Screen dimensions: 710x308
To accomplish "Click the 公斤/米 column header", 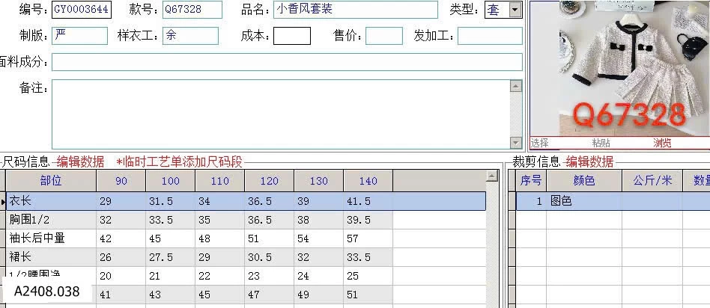I will tap(652, 181).
